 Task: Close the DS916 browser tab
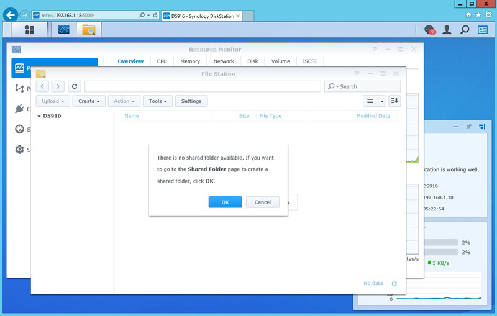pyautogui.click(x=238, y=16)
